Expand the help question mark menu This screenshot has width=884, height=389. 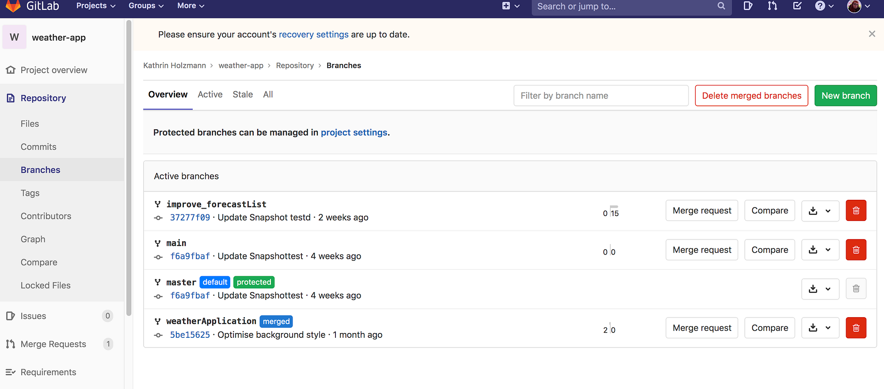coord(824,6)
